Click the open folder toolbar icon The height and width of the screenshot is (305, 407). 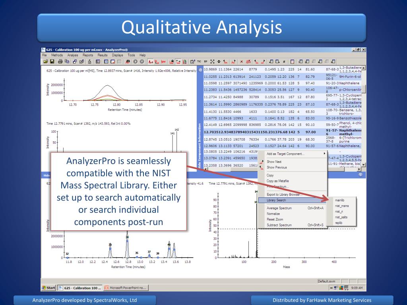[46, 62]
